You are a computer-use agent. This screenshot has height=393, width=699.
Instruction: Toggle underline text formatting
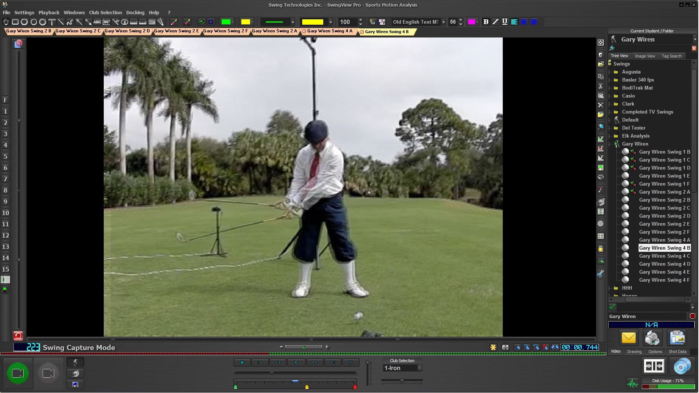[505, 22]
